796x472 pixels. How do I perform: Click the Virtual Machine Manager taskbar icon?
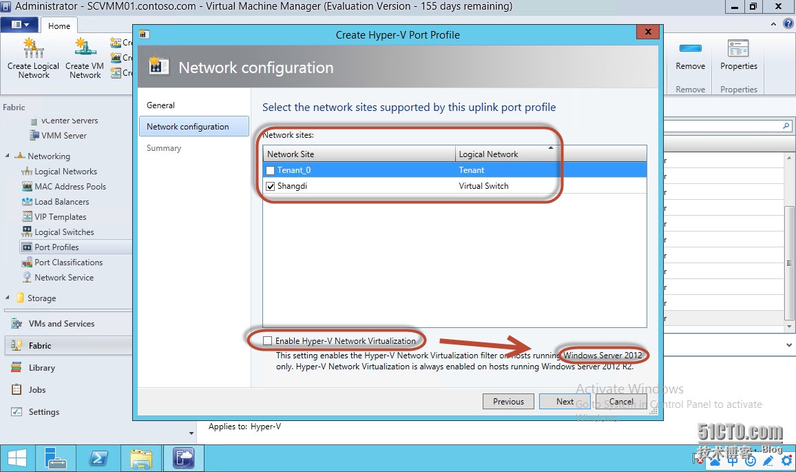pyautogui.click(x=183, y=458)
